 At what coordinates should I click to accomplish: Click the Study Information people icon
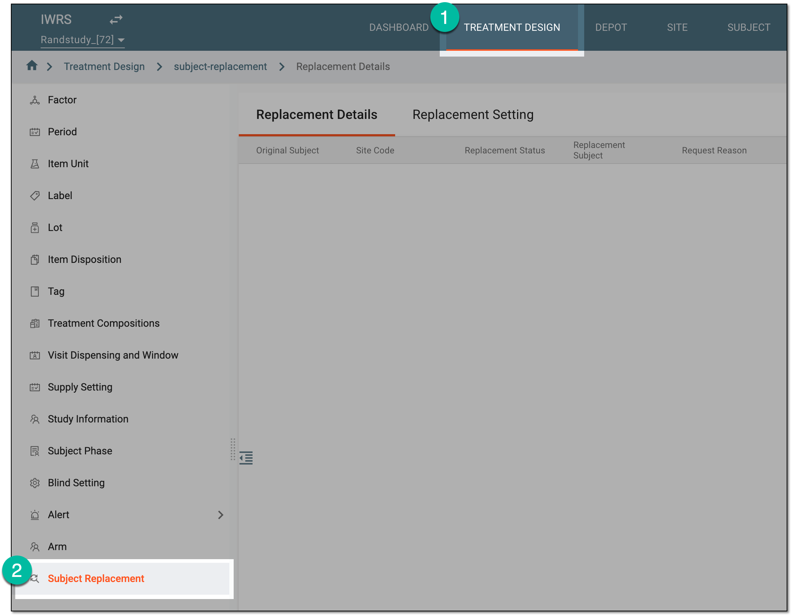34,419
